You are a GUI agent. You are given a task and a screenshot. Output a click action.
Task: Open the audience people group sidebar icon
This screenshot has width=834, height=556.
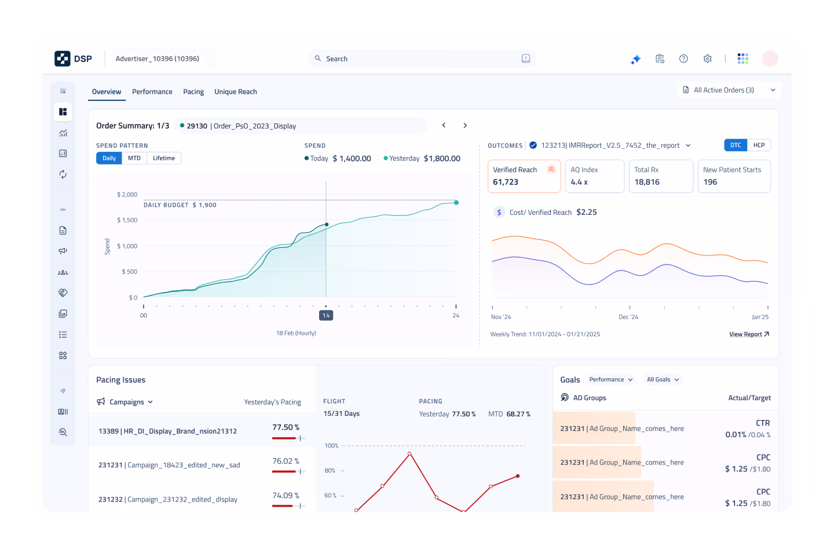pyautogui.click(x=63, y=272)
